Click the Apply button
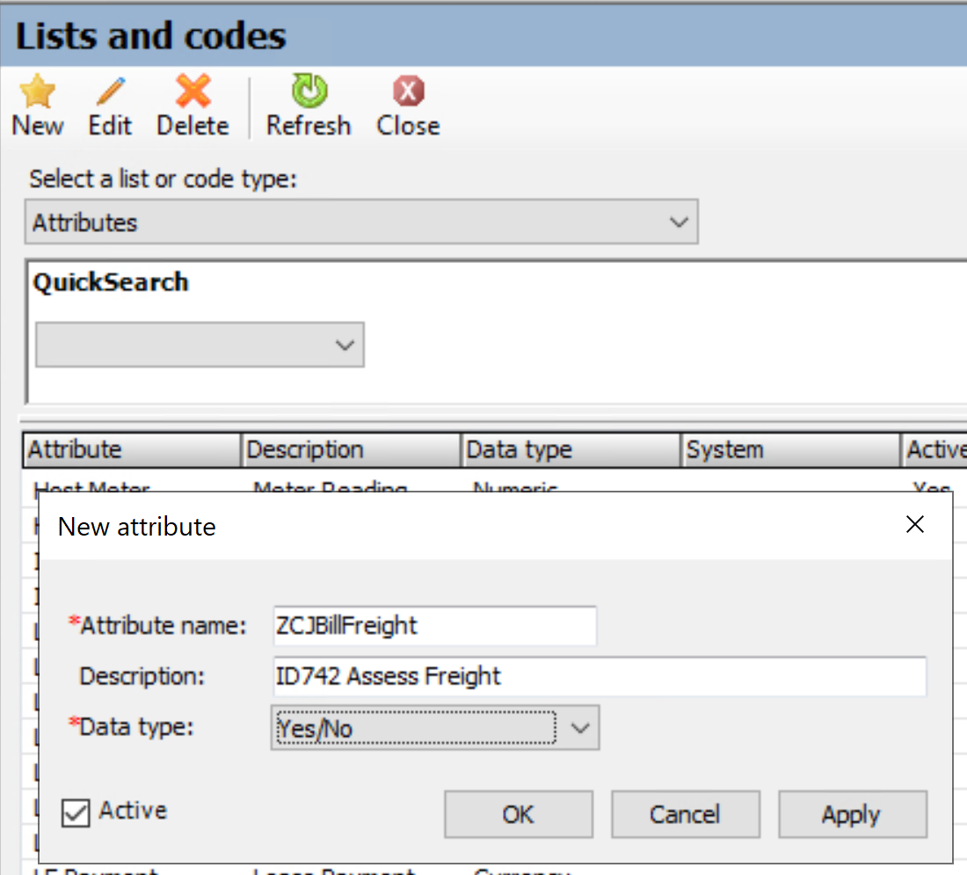The image size is (967, 875). (853, 814)
